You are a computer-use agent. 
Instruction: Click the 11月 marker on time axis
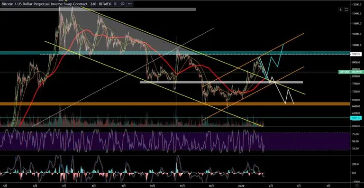click(182, 186)
